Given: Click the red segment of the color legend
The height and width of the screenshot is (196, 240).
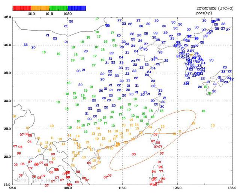Looking at the screenshot, I should (x=21, y=8).
